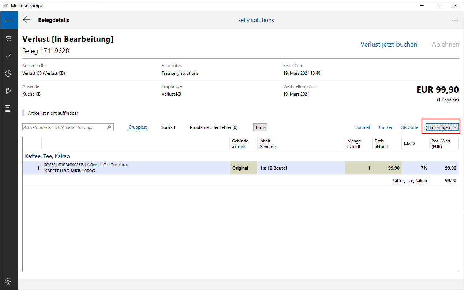Click the Drucken link
Screen dimensions: 464x290
[385, 127]
